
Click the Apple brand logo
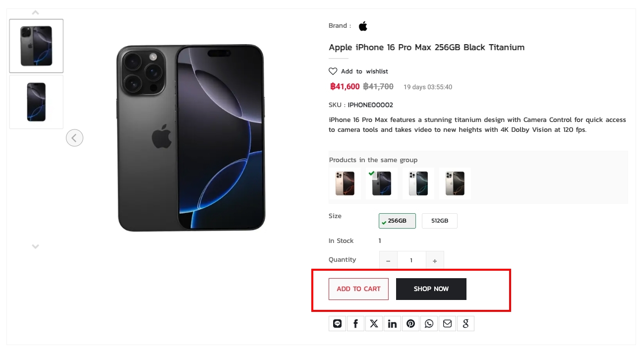pyautogui.click(x=363, y=26)
